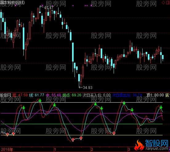Select the 国农科技(日线) chart title
This screenshot has height=152, width=170.
tap(12, 2)
